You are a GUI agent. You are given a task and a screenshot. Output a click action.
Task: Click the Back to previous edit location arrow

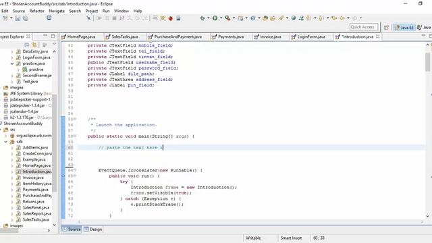334,18
